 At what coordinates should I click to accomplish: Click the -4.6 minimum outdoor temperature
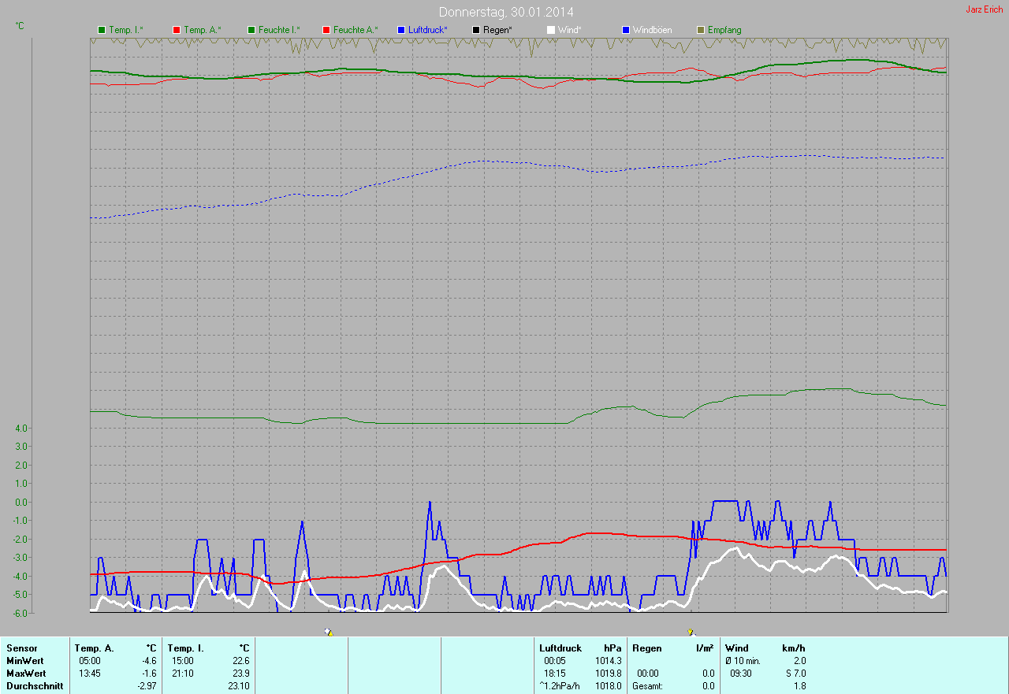pyautogui.click(x=149, y=661)
